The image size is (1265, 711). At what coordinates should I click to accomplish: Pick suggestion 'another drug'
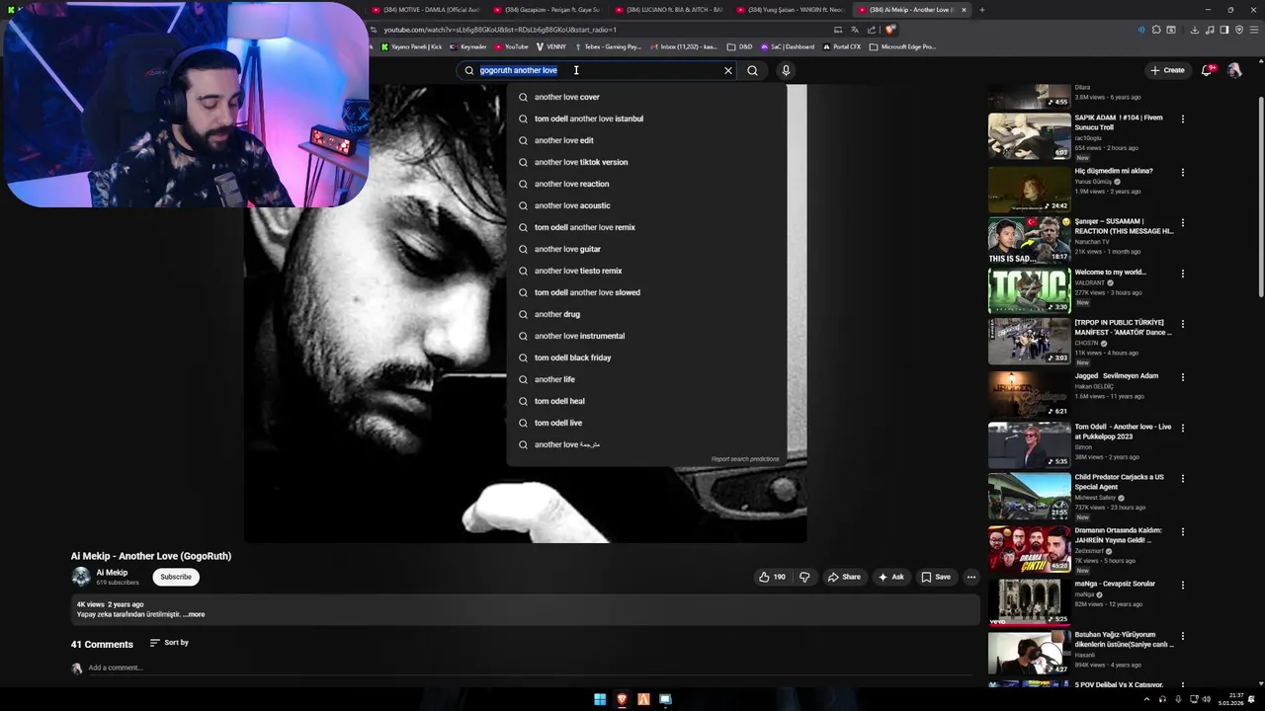coord(646,314)
